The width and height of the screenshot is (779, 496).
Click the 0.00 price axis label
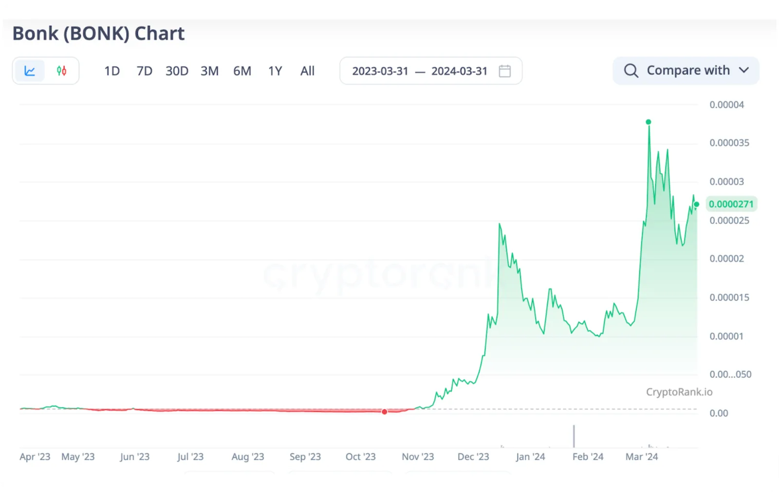[x=719, y=413]
